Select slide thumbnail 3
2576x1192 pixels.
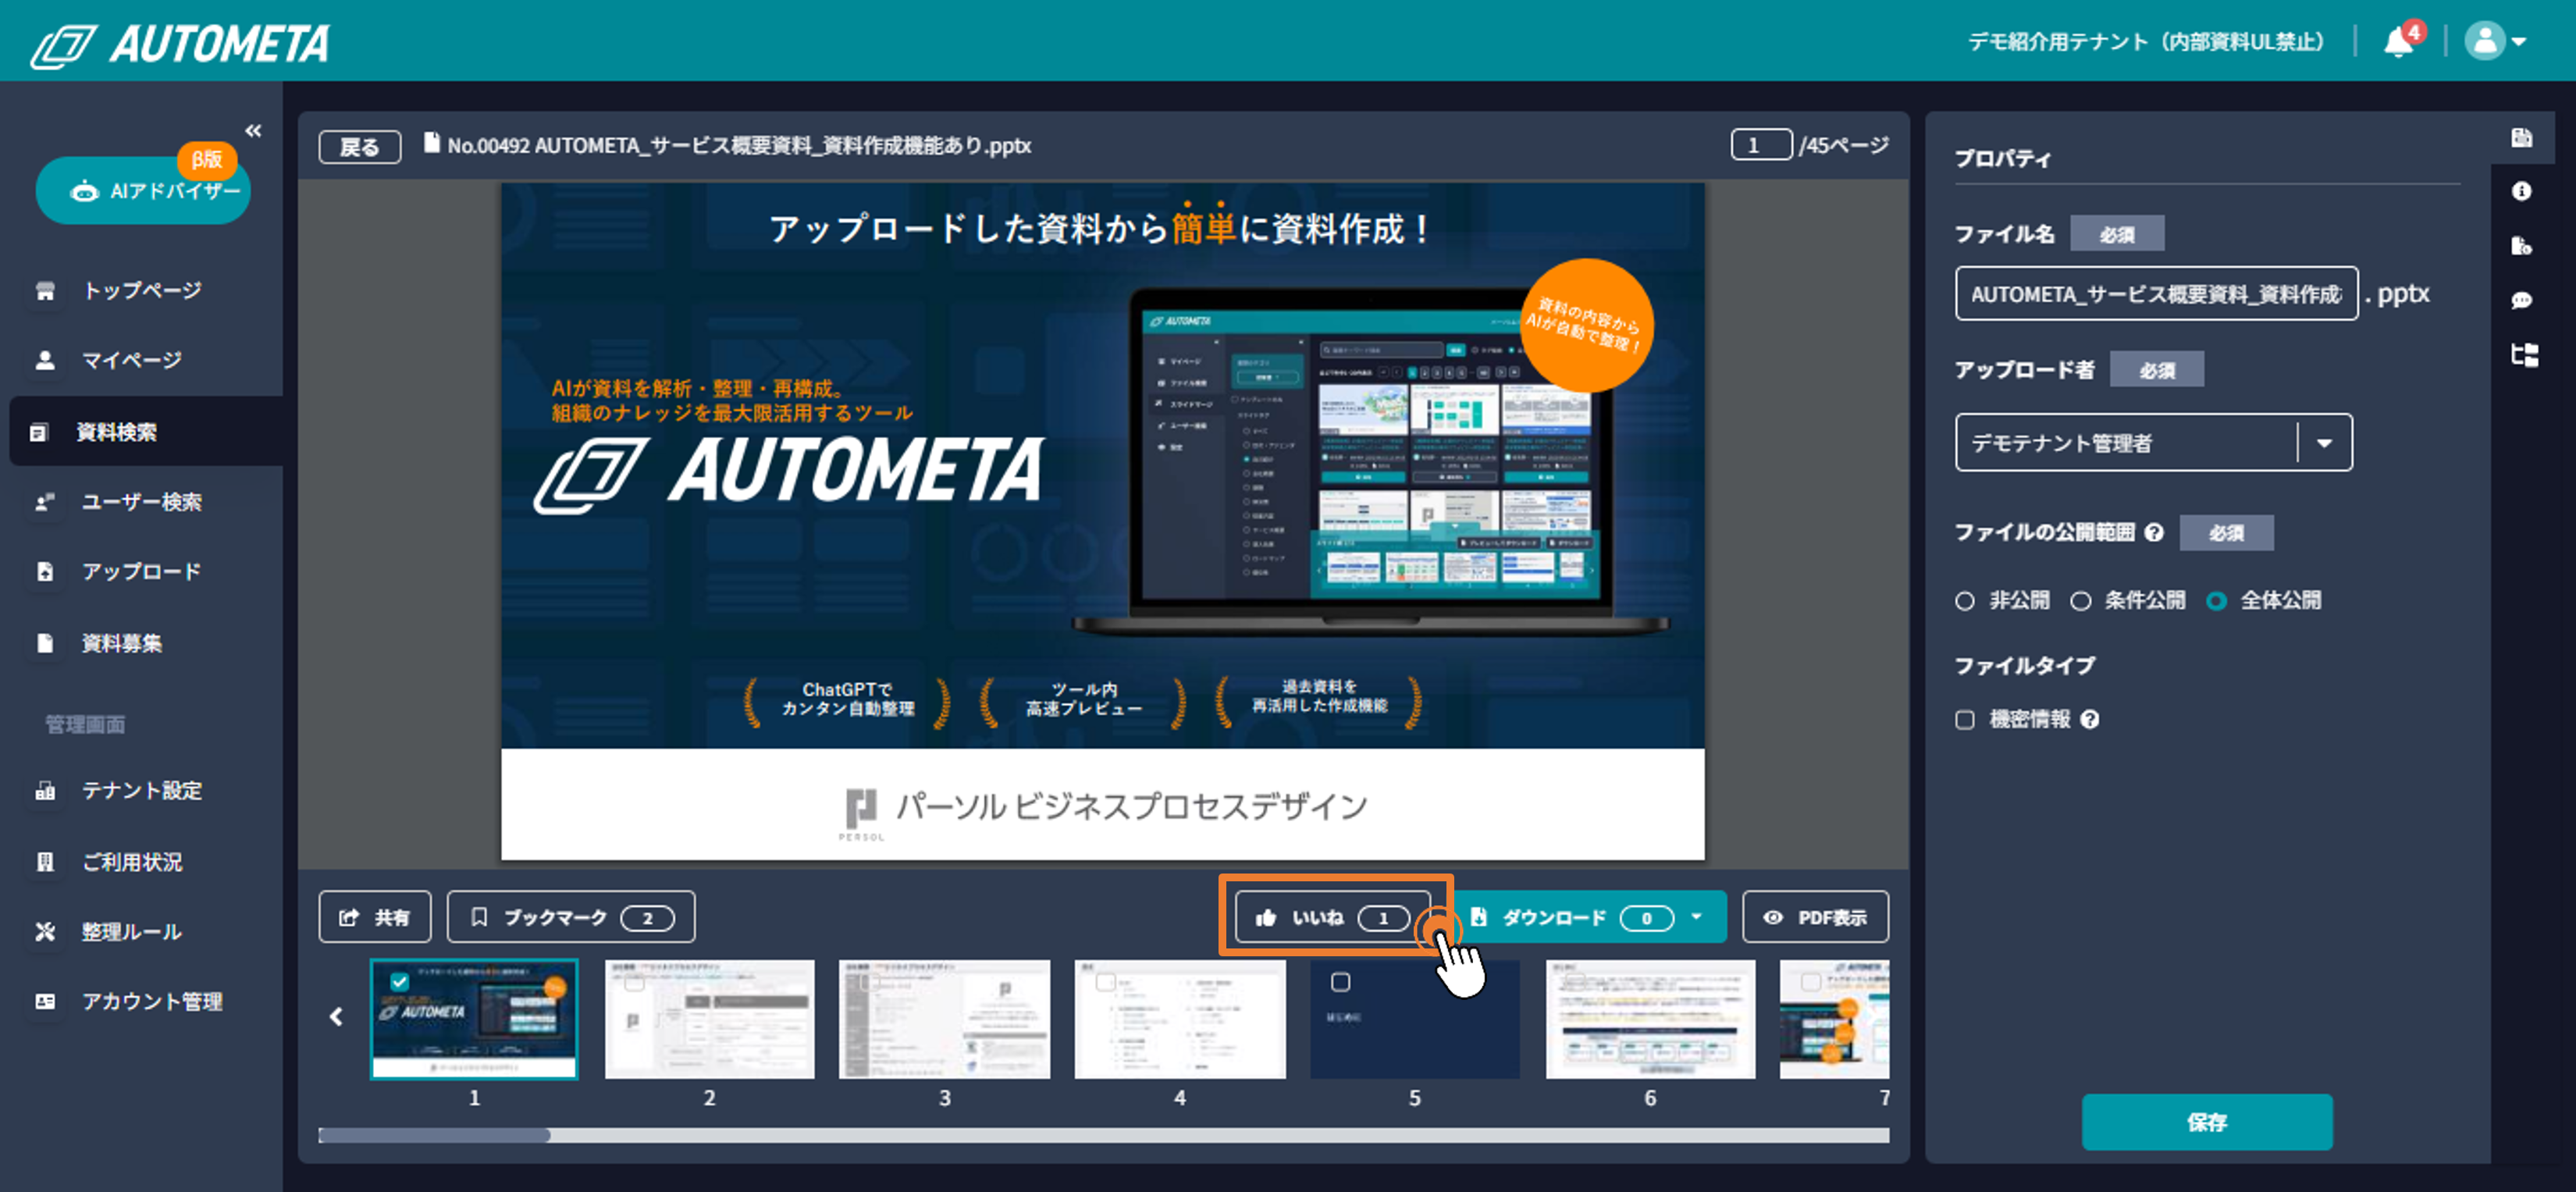pos(945,1020)
